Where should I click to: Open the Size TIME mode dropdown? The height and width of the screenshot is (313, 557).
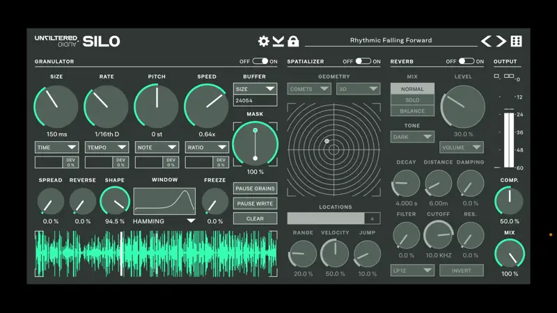56,147
